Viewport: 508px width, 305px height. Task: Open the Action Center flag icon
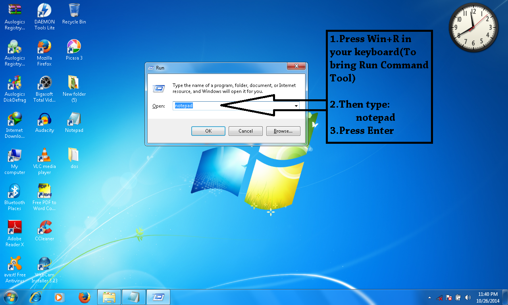pyautogui.click(x=449, y=297)
